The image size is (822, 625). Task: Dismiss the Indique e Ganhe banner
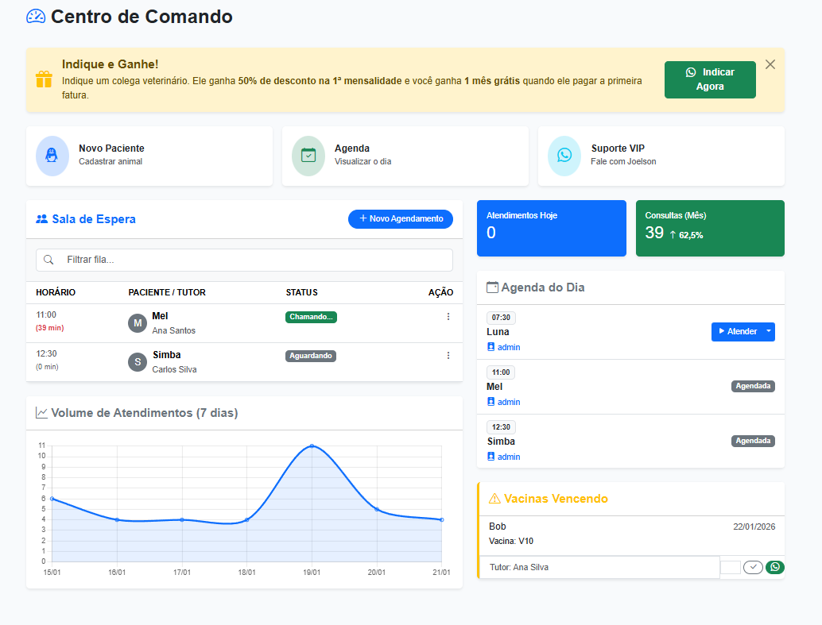point(770,64)
